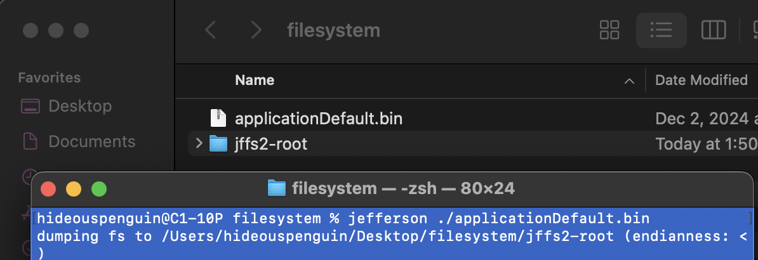The height and width of the screenshot is (260, 758).
Task: Select the applicationDefault.bin file name
Action: pos(319,119)
